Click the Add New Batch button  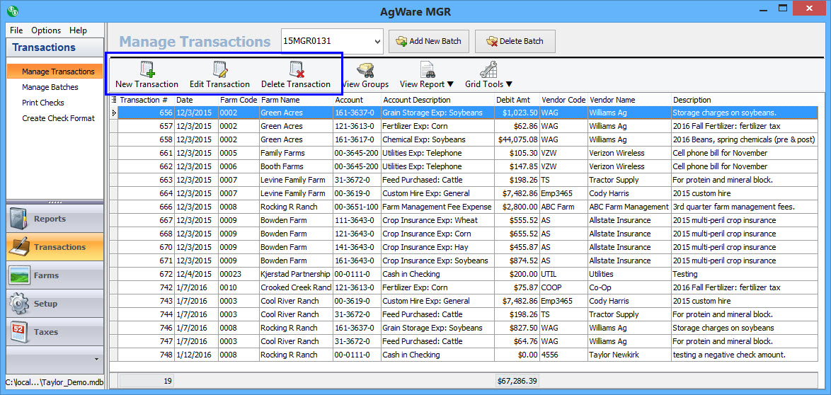pos(428,41)
